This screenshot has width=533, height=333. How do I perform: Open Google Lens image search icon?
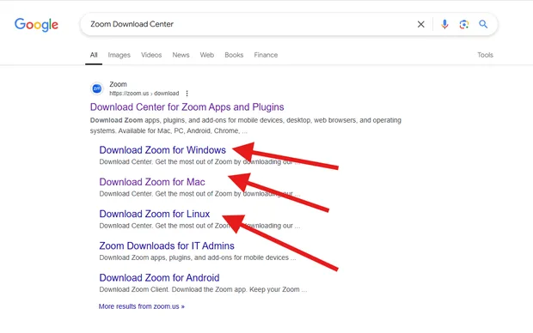tap(464, 24)
